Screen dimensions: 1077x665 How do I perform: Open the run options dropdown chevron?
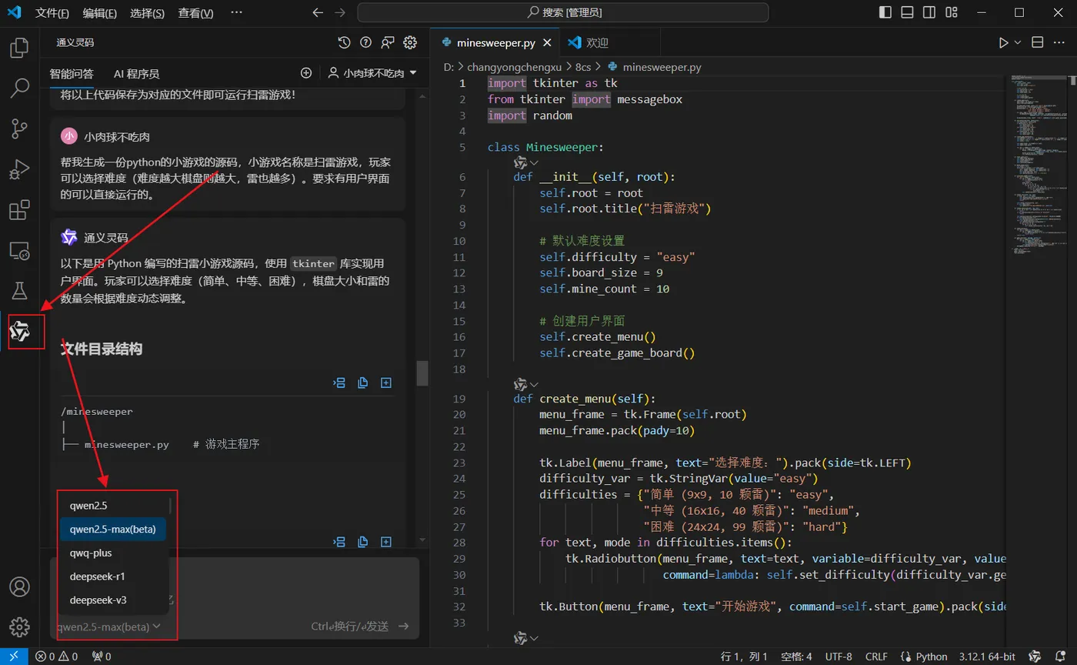pyautogui.click(x=1018, y=43)
